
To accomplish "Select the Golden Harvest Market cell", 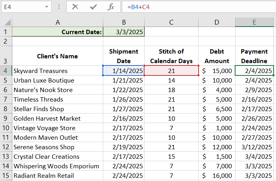I will click(x=58, y=118).
